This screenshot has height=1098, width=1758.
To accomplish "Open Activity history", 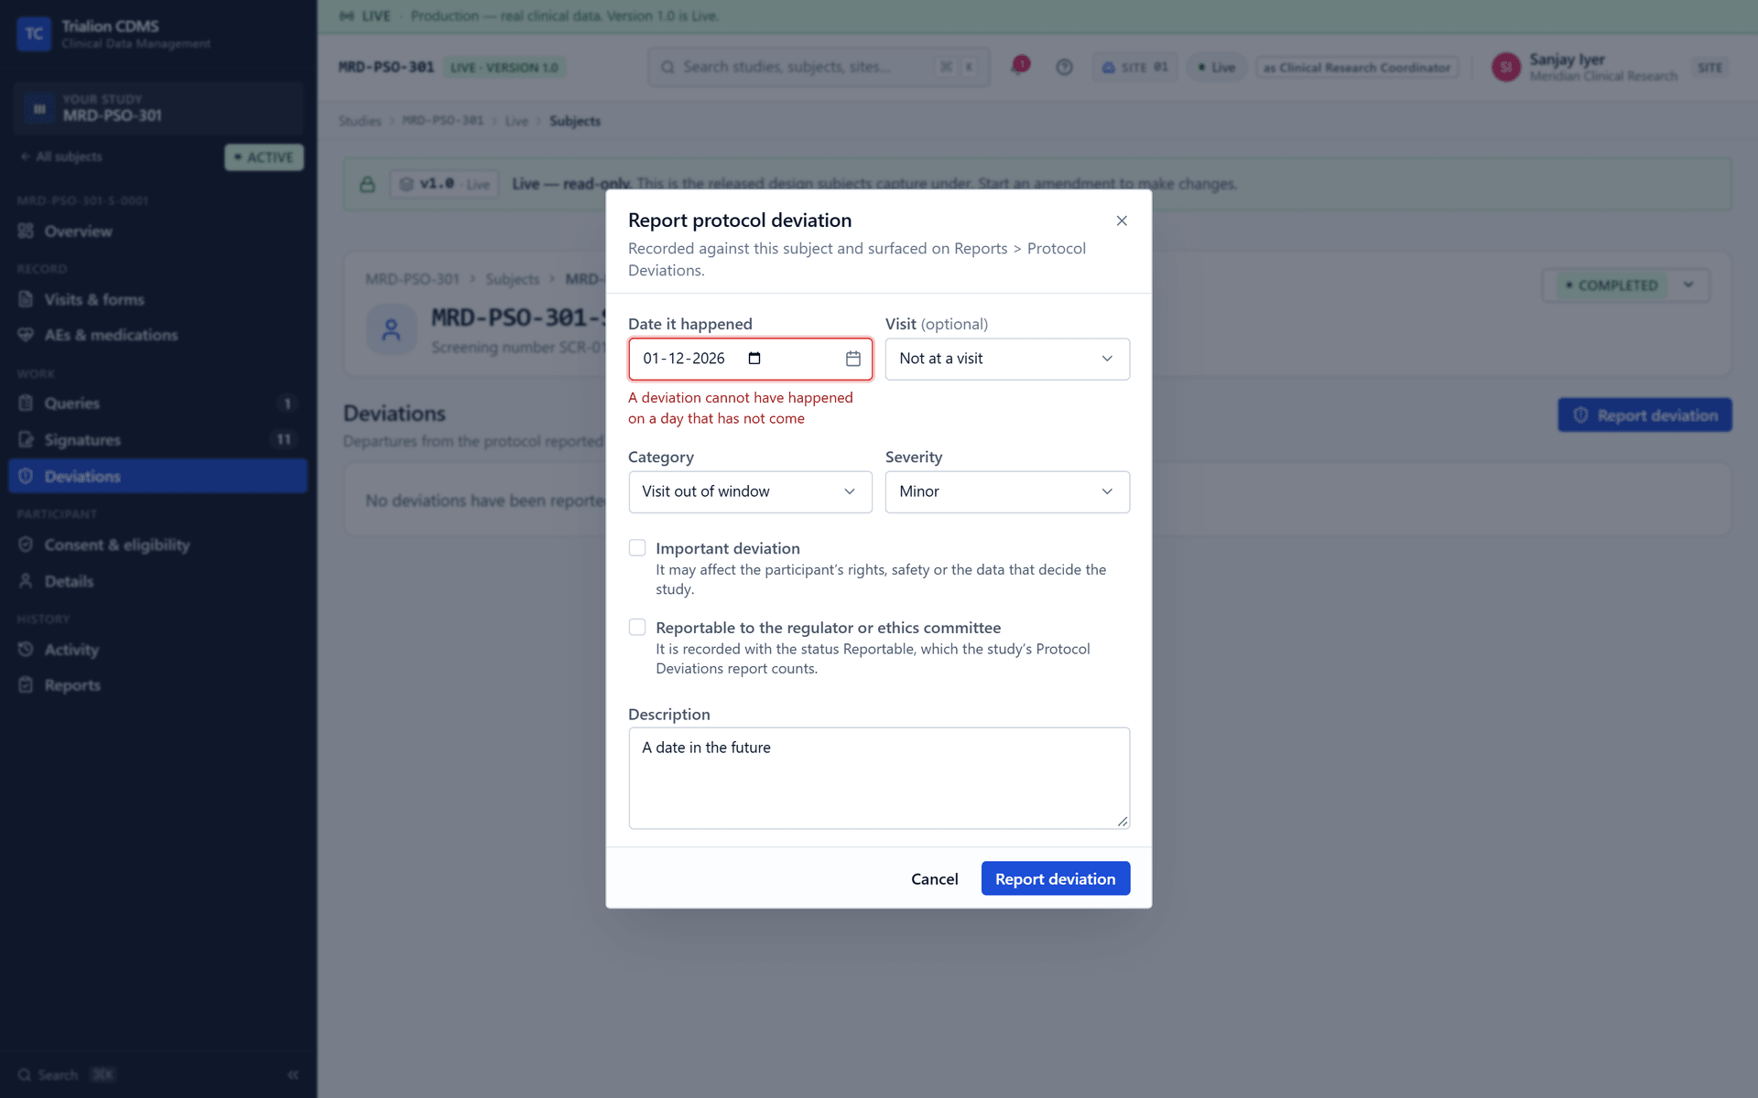I will pyautogui.click(x=157, y=650).
